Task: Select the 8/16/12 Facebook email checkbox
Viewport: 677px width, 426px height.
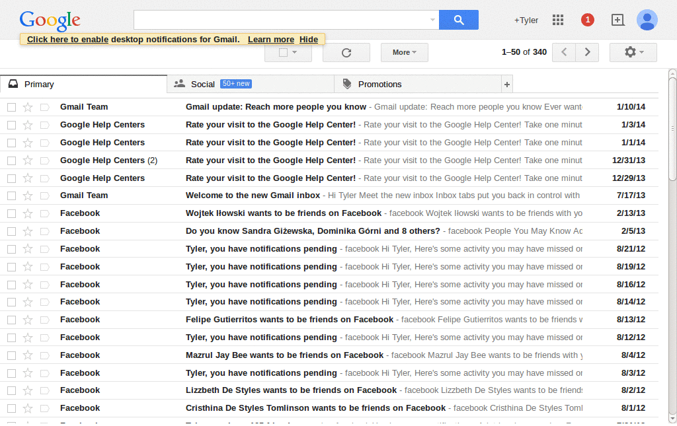Action: pyautogui.click(x=12, y=285)
